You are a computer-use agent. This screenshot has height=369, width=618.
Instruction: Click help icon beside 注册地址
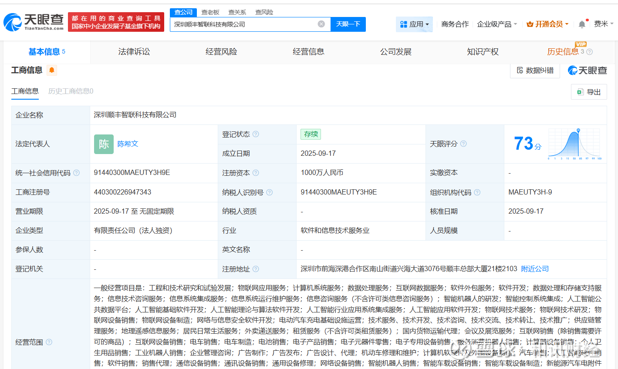tap(256, 269)
